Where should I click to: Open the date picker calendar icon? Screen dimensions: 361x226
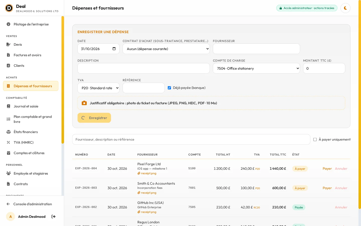click(x=114, y=49)
